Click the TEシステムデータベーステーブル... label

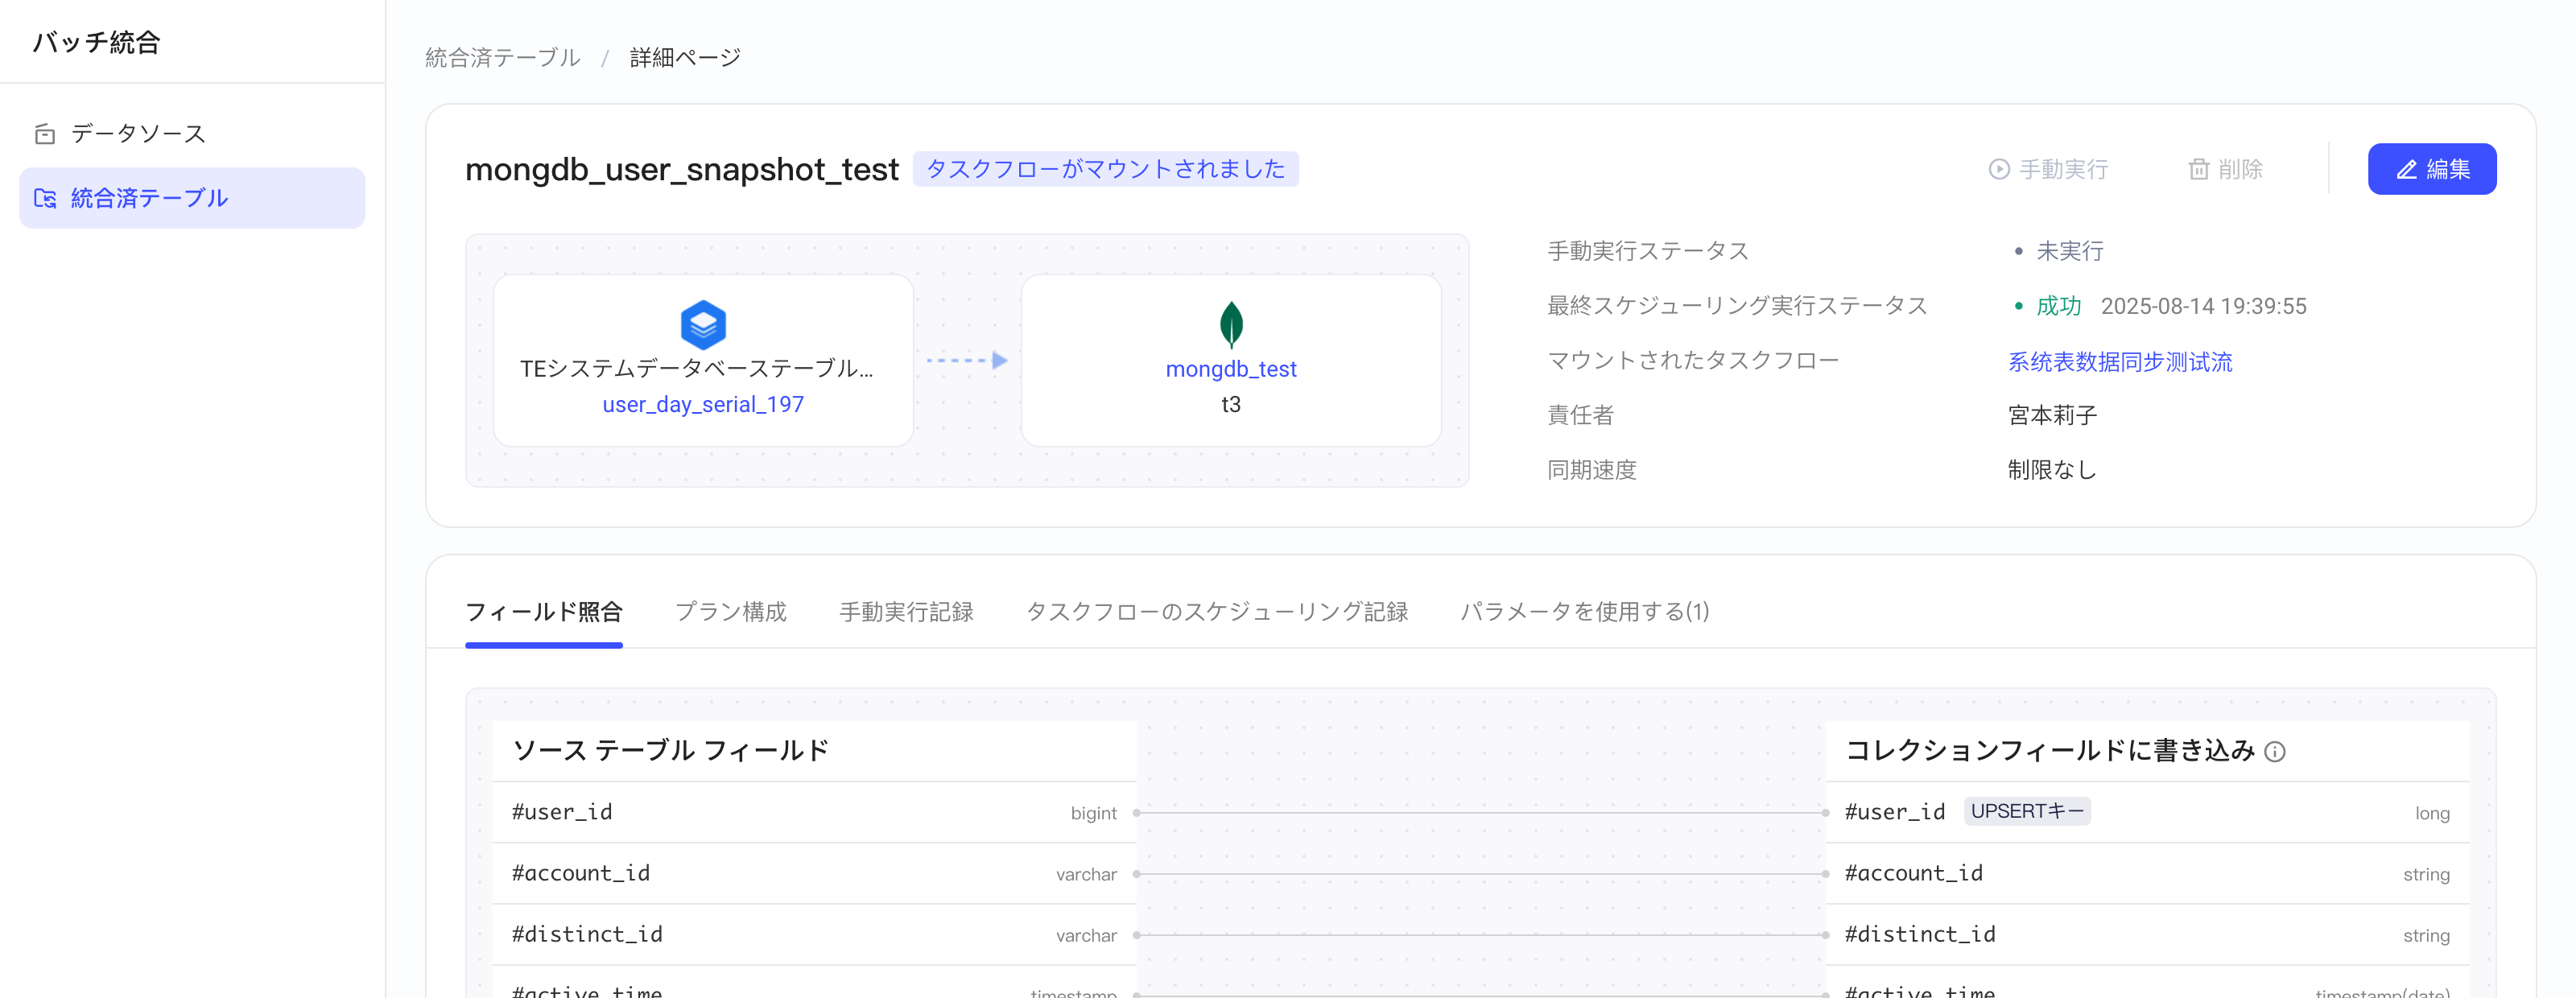[697, 368]
